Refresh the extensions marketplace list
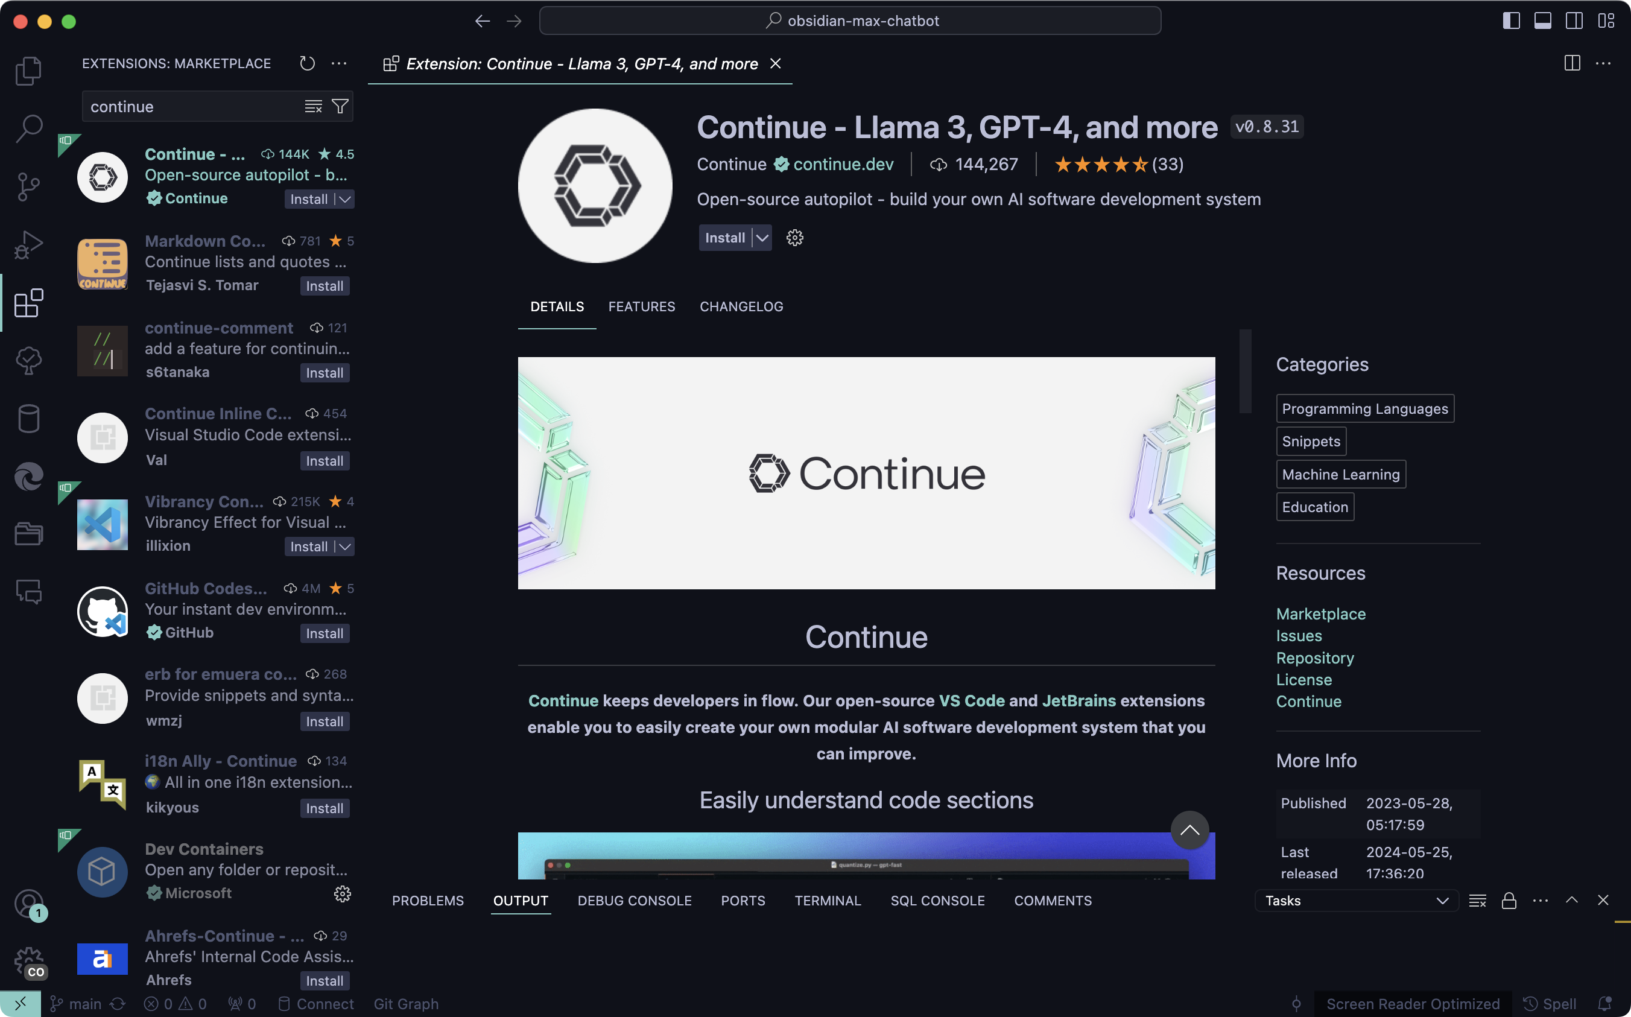Image resolution: width=1631 pixels, height=1017 pixels. (x=308, y=63)
